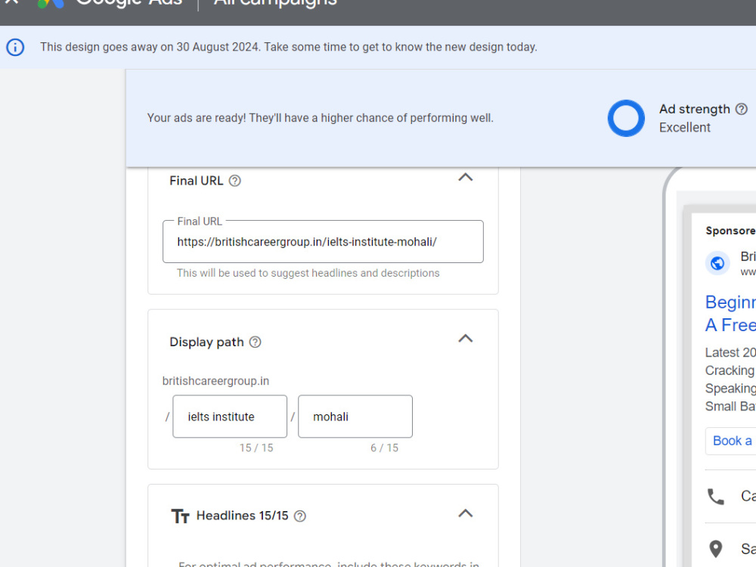
Task: Click the 'Excellent' ad strength label
Action: point(685,128)
